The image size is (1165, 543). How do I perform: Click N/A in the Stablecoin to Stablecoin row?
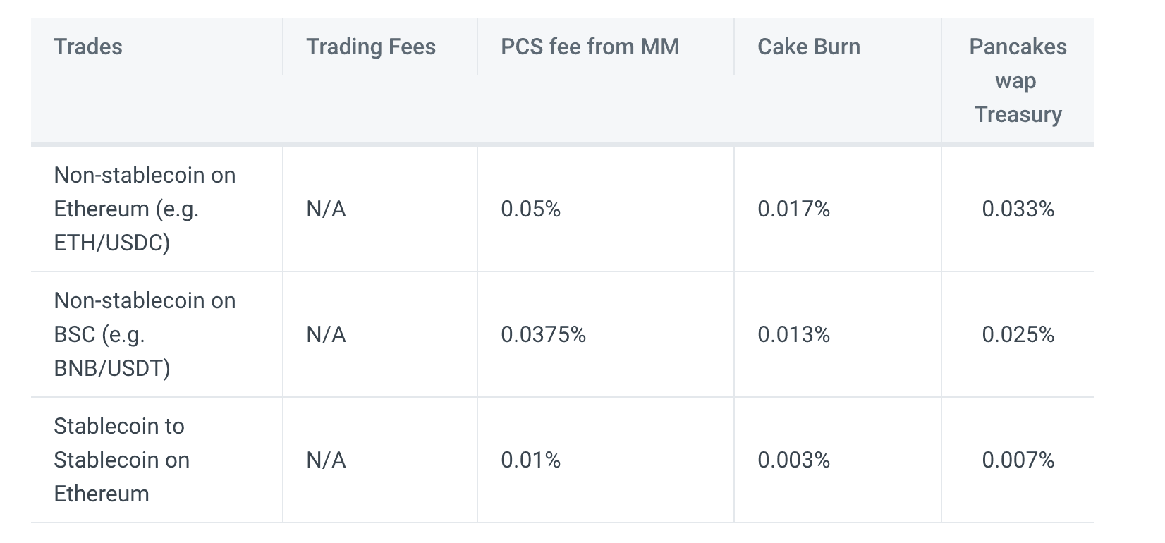pyautogui.click(x=326, y=460)
